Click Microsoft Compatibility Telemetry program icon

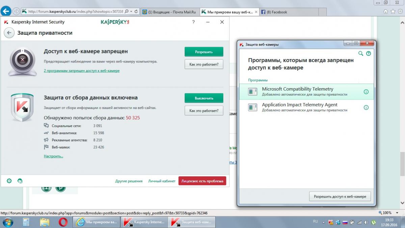coord(252,92)
